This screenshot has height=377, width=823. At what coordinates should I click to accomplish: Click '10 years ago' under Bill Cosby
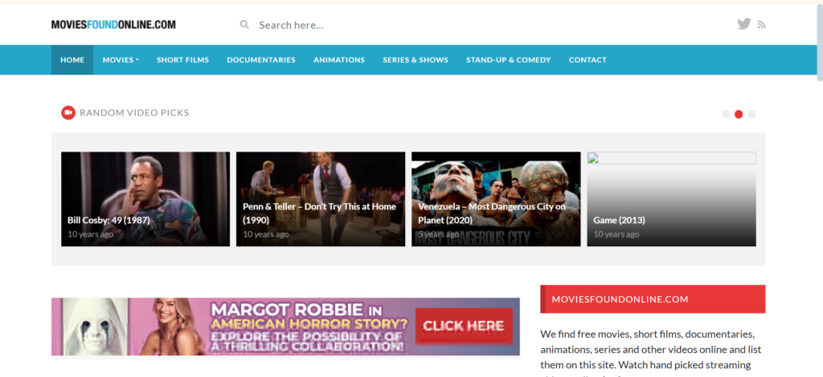click(90, 234)
